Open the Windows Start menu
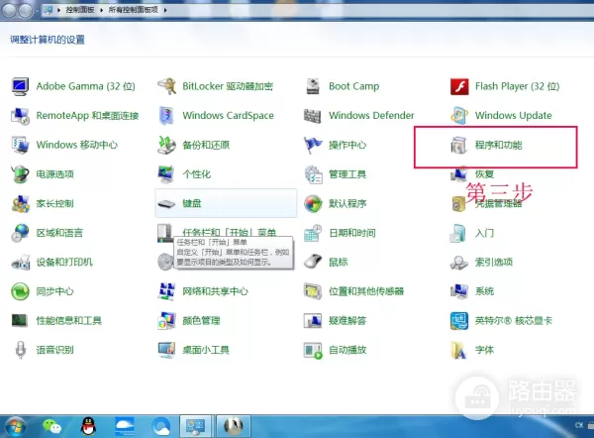This screenshot has height=438, width=594. click(x=15, y=426)
